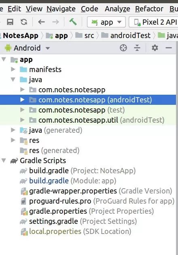Viewport: 178px width, 255px height.
Task: Open the Navigate menu
Action: pos(61,9)
